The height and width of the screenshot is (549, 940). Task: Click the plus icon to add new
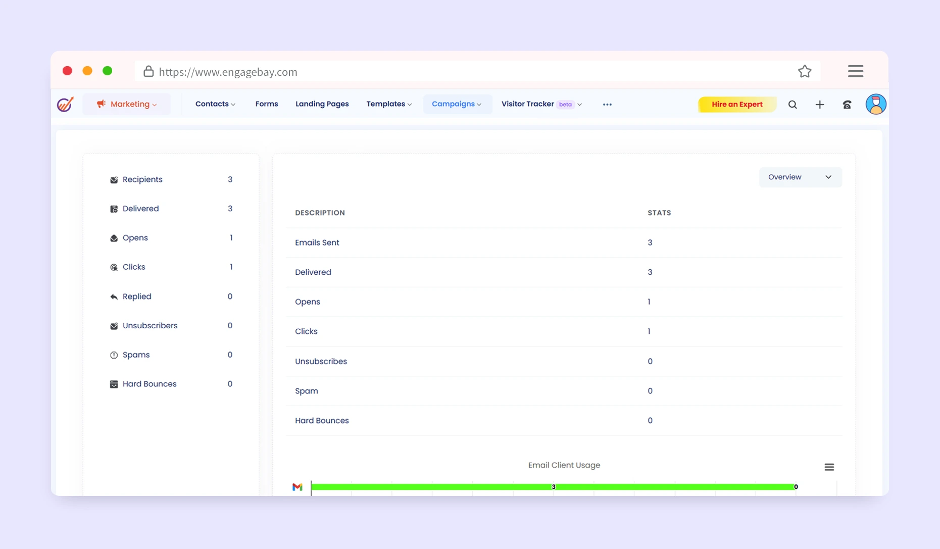point(819,105)
